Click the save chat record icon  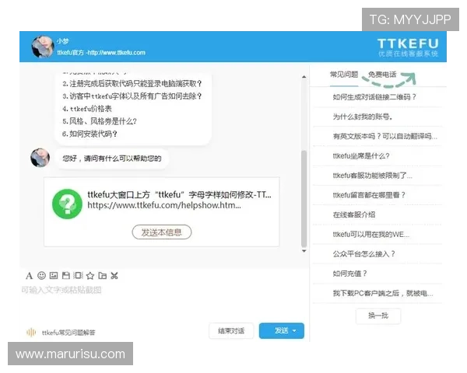click(66, 276)
